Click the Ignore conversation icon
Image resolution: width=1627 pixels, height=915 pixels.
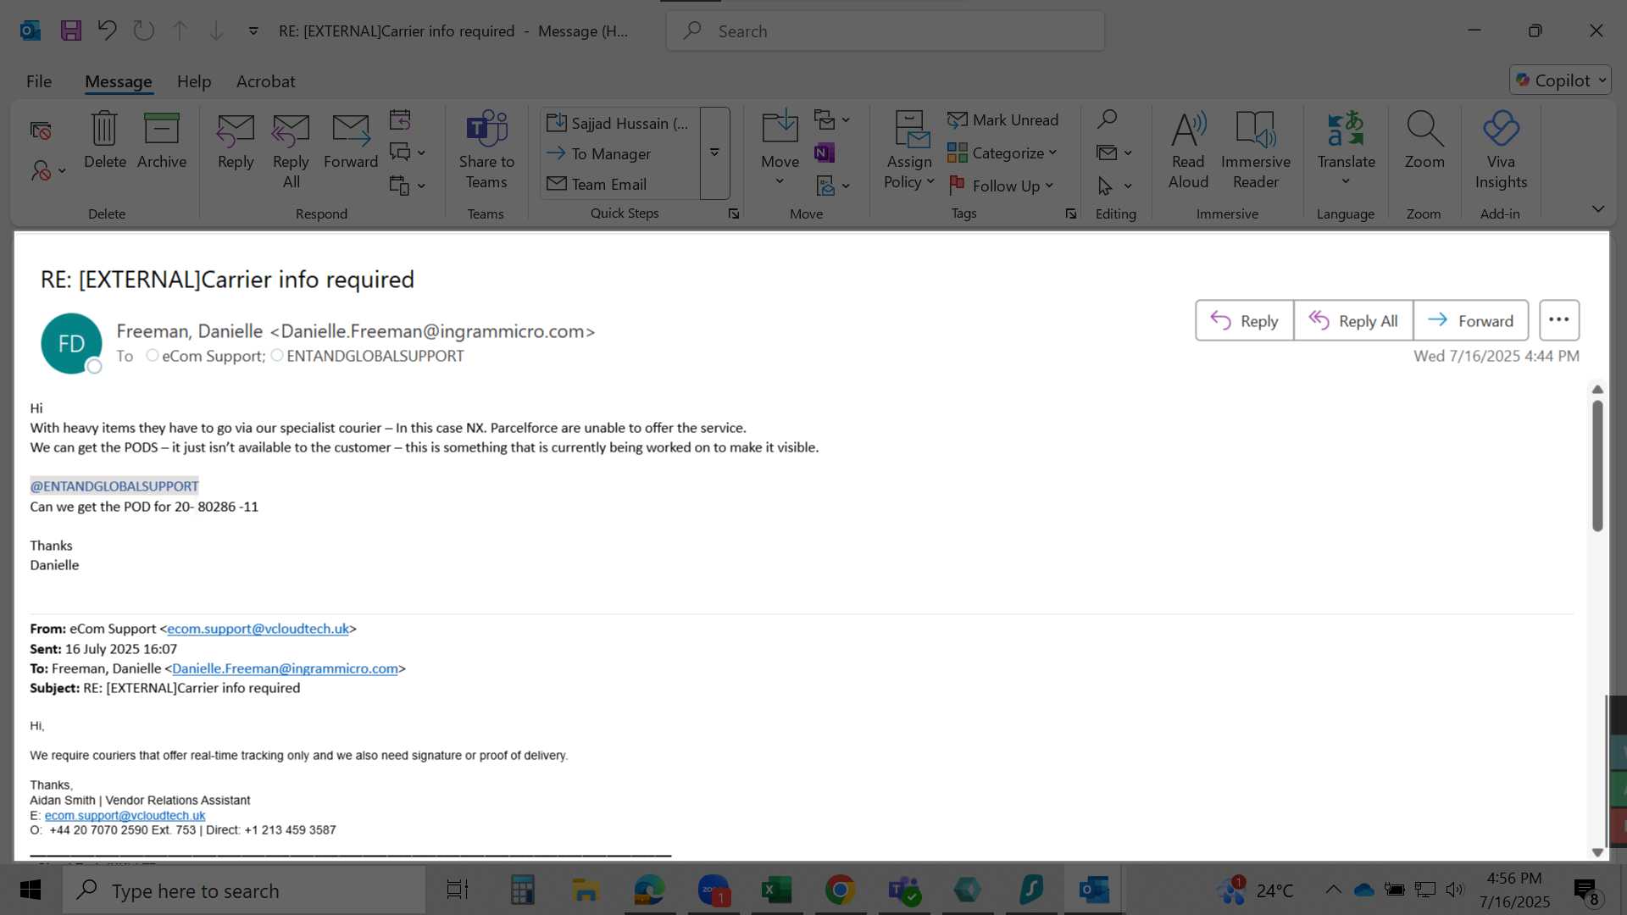coord(41,130)
